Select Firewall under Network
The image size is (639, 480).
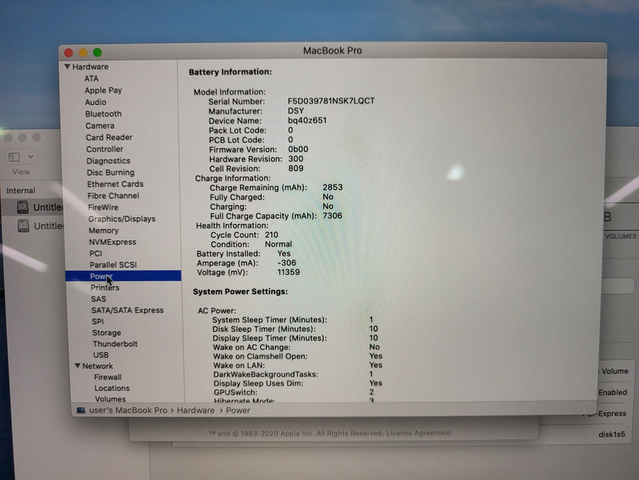(x=108, y=377)
